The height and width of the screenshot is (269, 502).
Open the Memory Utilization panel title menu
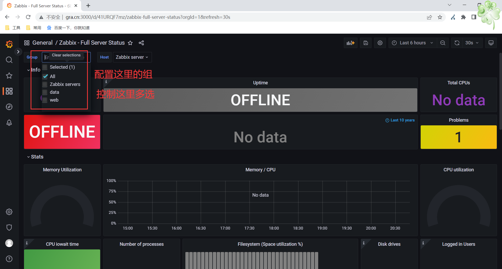pos(62,170)
